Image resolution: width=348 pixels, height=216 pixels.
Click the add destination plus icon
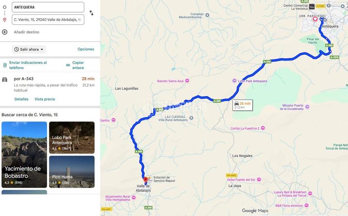click(5, 32)
